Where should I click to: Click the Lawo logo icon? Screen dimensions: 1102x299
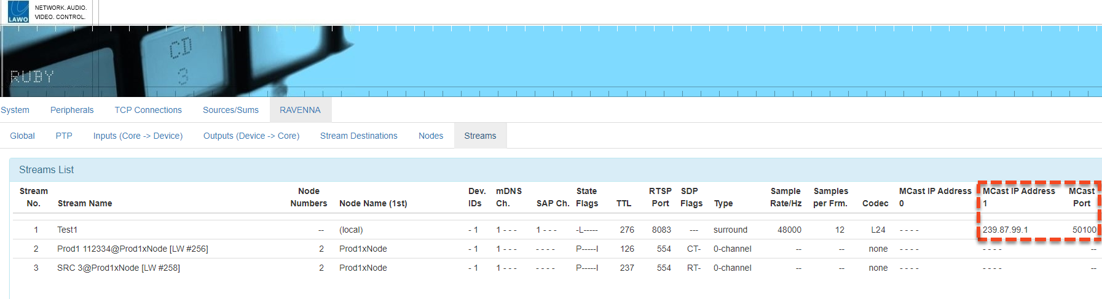(18, 12)
